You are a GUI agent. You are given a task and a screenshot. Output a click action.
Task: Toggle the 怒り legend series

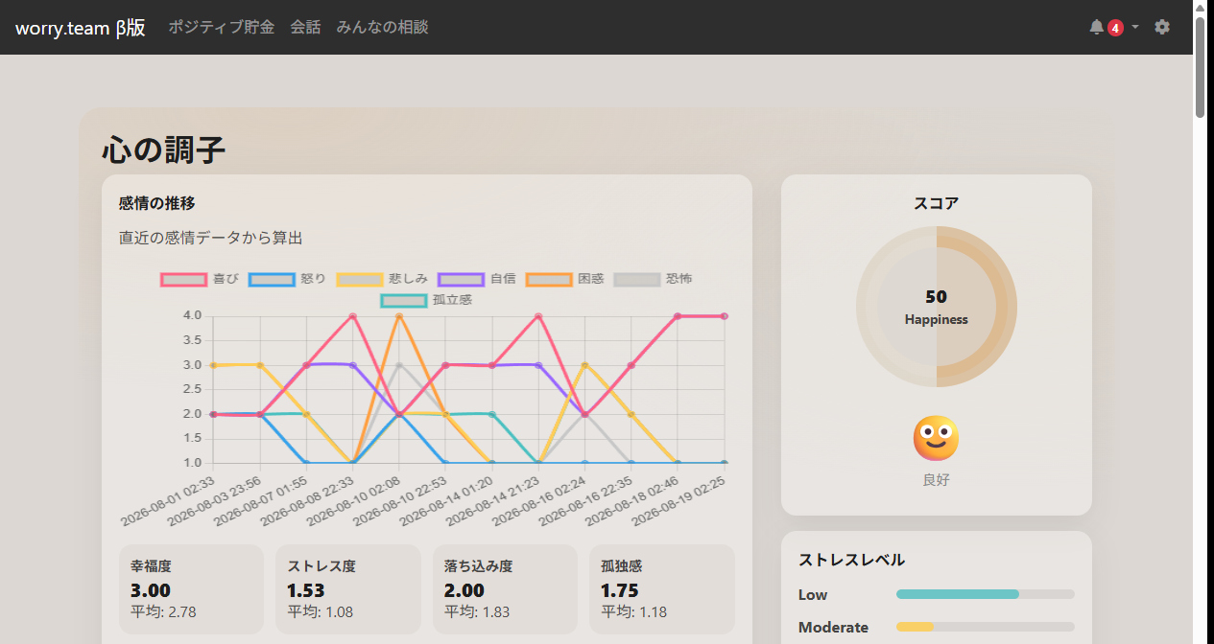point(288,279)
